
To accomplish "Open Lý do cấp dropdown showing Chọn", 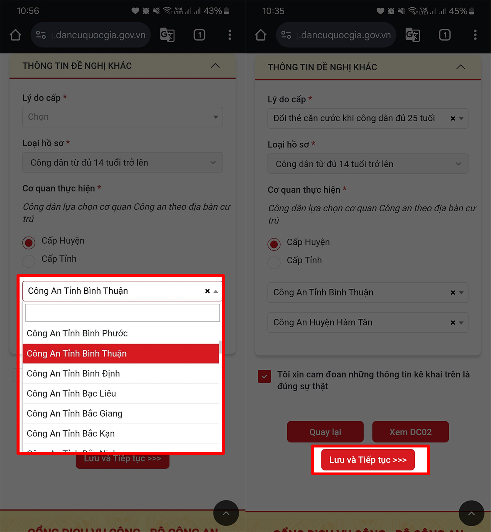I will tap(122, 117).
